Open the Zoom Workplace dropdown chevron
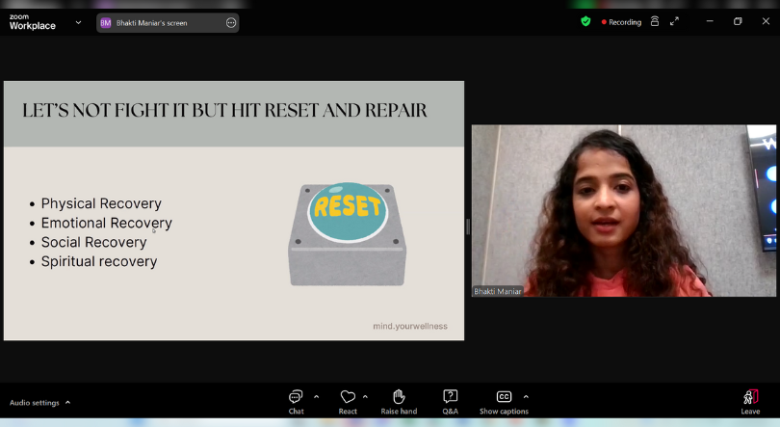Image resolution: width=780 pixels, height=427 pixels. tap(78, 22)
